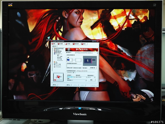Open the Graphics Adapter dropdown showing ATI Radeon HD 2400 PRO

point(86,53)
